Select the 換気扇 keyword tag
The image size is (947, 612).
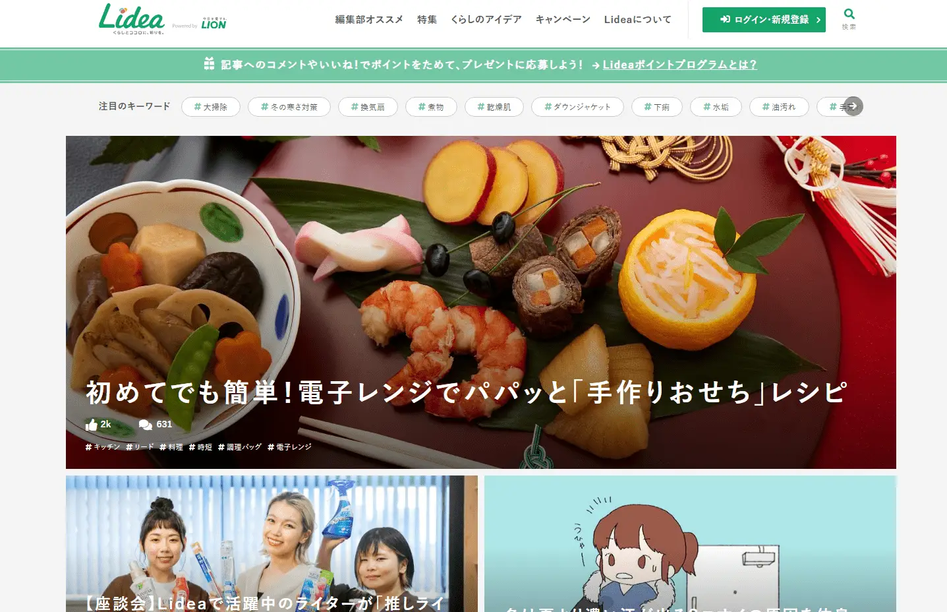[368, 107]
